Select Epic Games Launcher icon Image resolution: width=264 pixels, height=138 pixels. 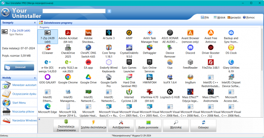coord(129,62)
